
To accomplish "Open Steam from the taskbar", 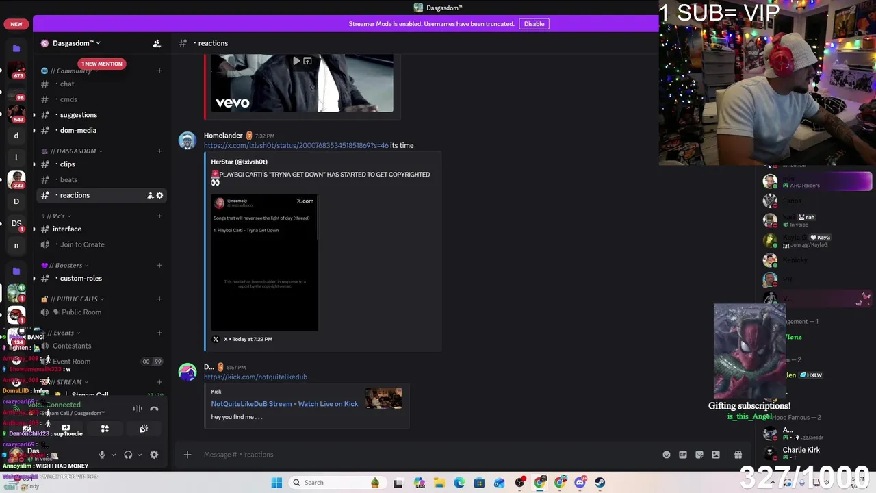I will pos(600,483).
